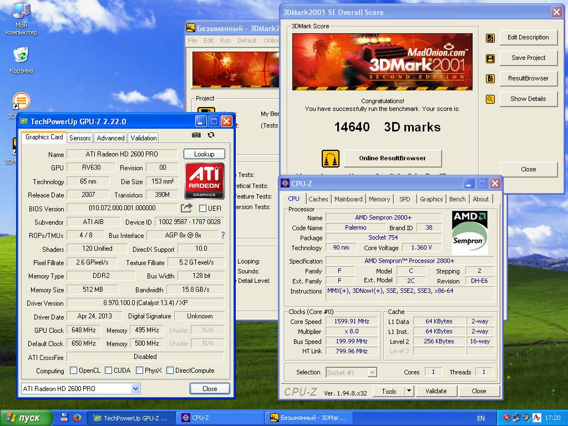The width and height of the screenshot is (568, 426).
Task: Select the orange shortcut icon on desktop
Action: click(x=21, y=102)
